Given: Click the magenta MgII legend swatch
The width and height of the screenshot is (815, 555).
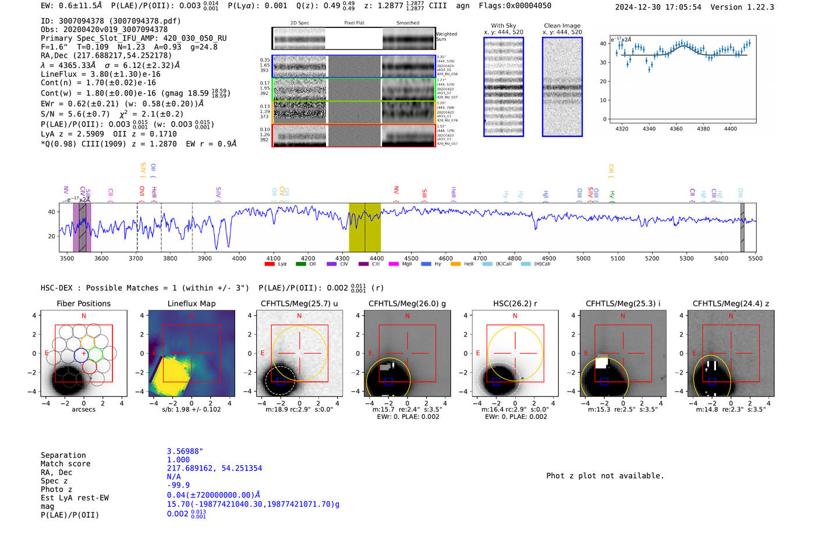Looking at the screenshot, I should [394, 264].
